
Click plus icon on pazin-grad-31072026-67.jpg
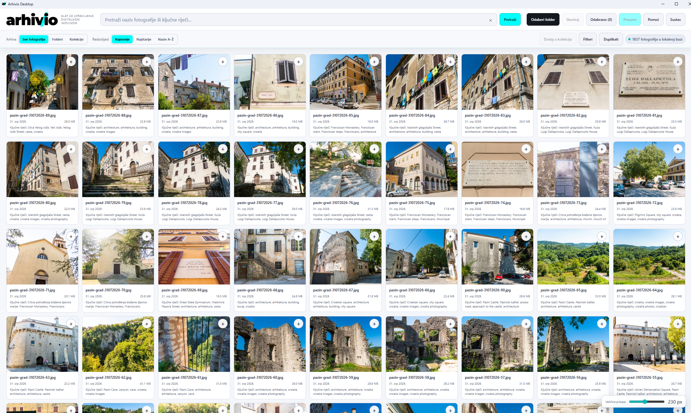pyautogui.click(x=374, y=236)
